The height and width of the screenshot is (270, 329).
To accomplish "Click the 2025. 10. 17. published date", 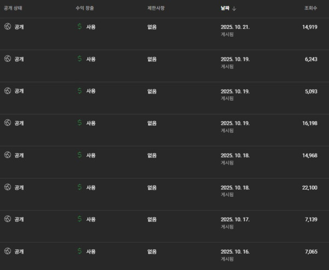I will pyautogui.click(x=235, y=219).
